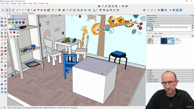The width and height of the screenshot is (194, 109).
Task: Click the user account sign-in icon
Action: pos(94,10)
